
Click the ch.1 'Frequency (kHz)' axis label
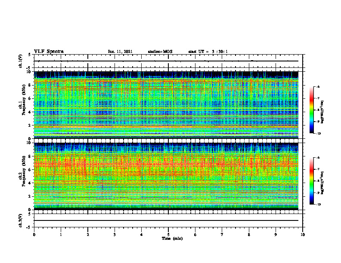24,101
